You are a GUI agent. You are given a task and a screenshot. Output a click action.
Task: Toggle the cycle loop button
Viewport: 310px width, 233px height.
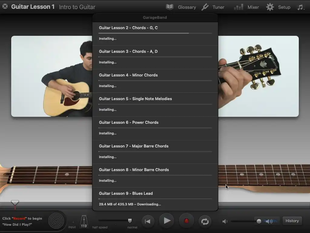[205, 221]
